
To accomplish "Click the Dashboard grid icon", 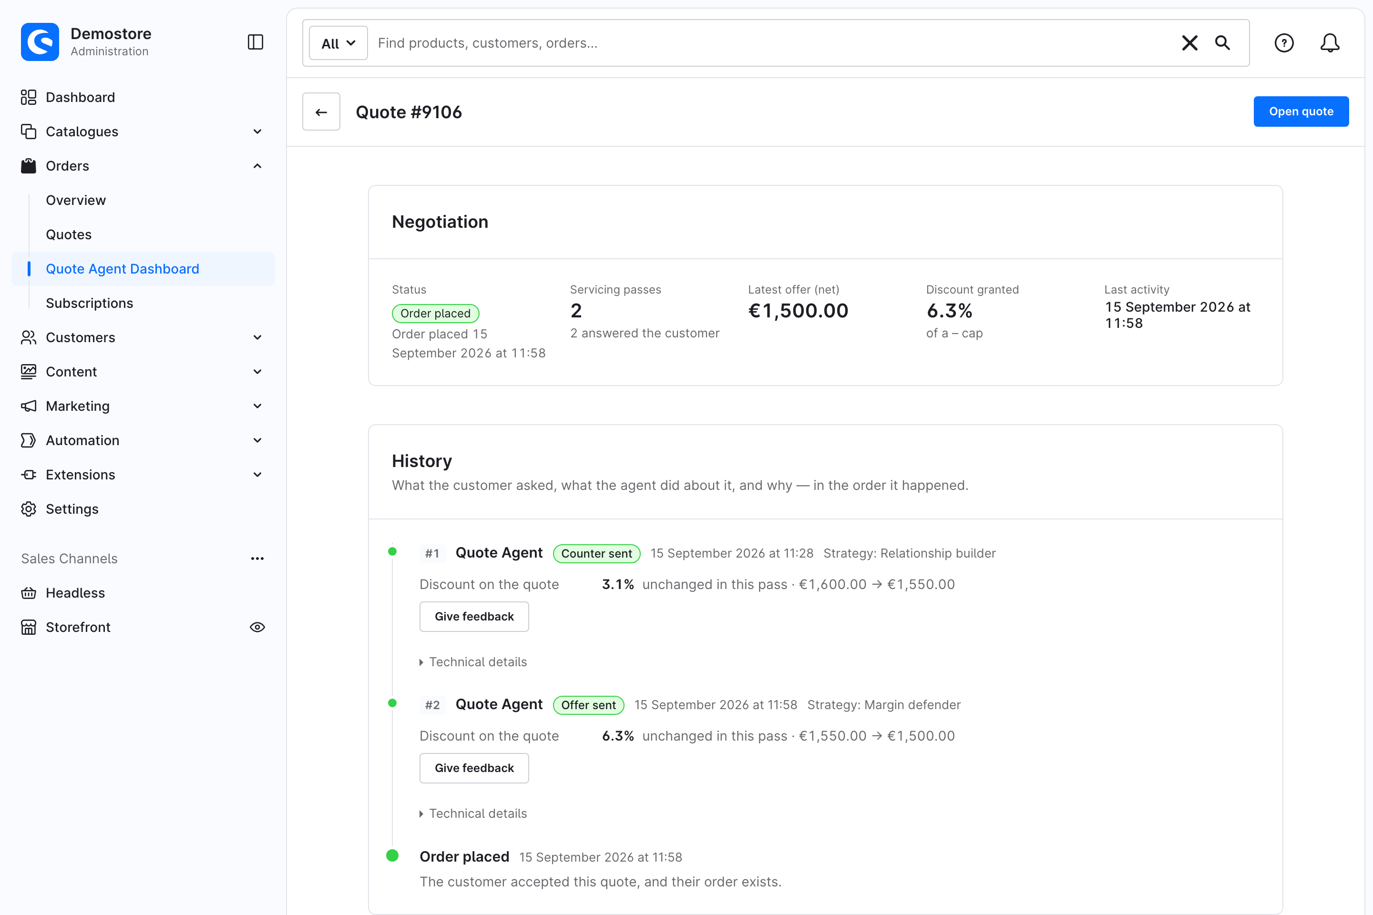I will (x=29, y=97).
